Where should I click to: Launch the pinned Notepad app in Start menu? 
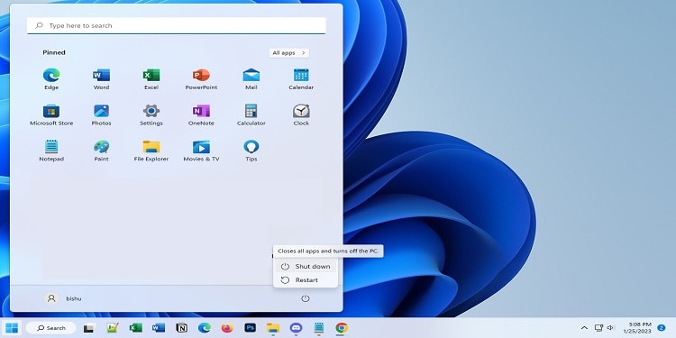pos(51,151)
